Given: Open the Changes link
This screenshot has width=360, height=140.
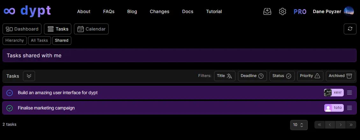Looking at the screenshot, I should pos(160,11).
